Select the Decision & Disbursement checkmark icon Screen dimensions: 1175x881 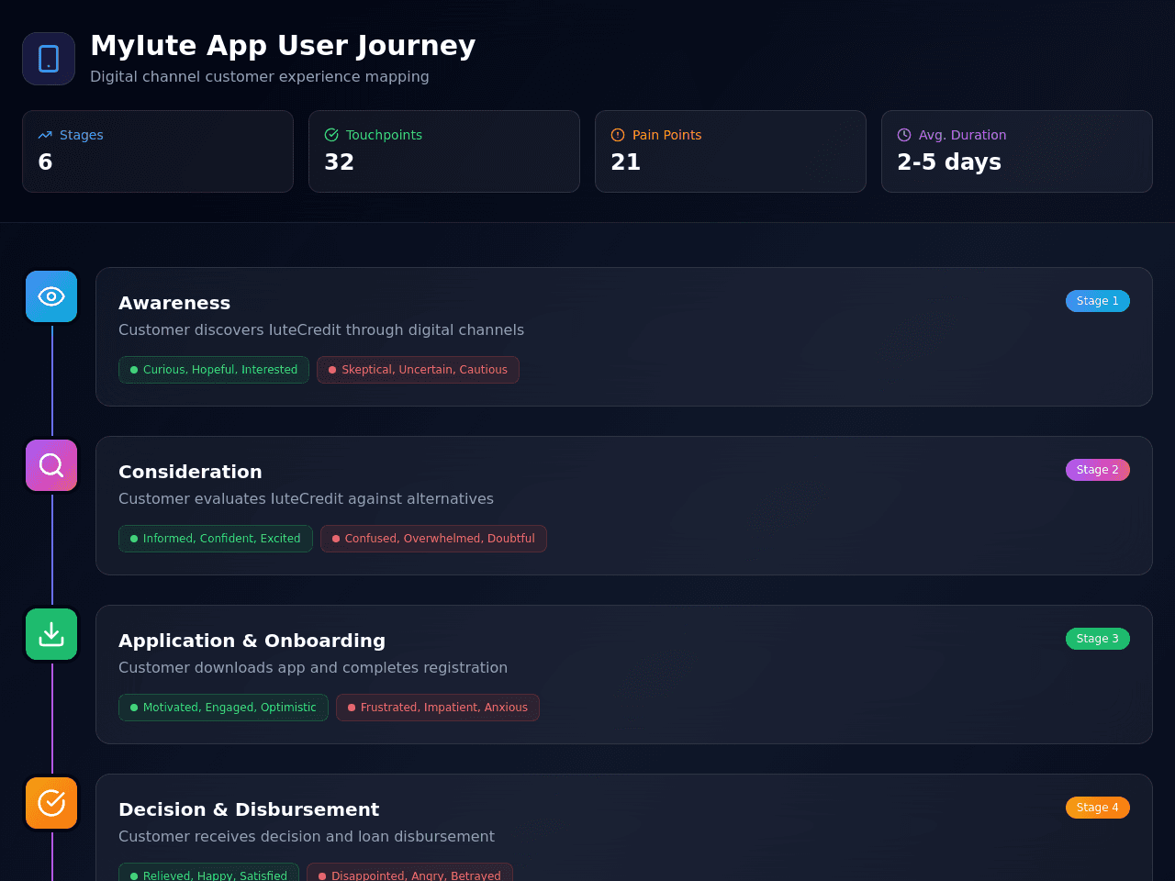point(51,803)
